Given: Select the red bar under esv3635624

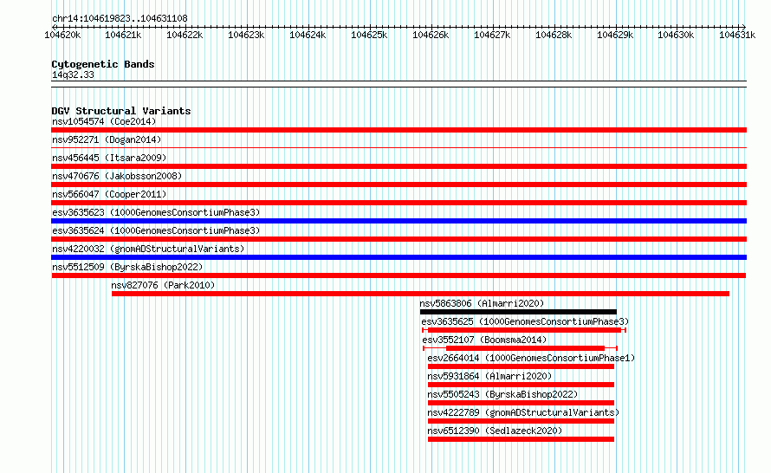Looking at the screenshot, I should 398,239.
